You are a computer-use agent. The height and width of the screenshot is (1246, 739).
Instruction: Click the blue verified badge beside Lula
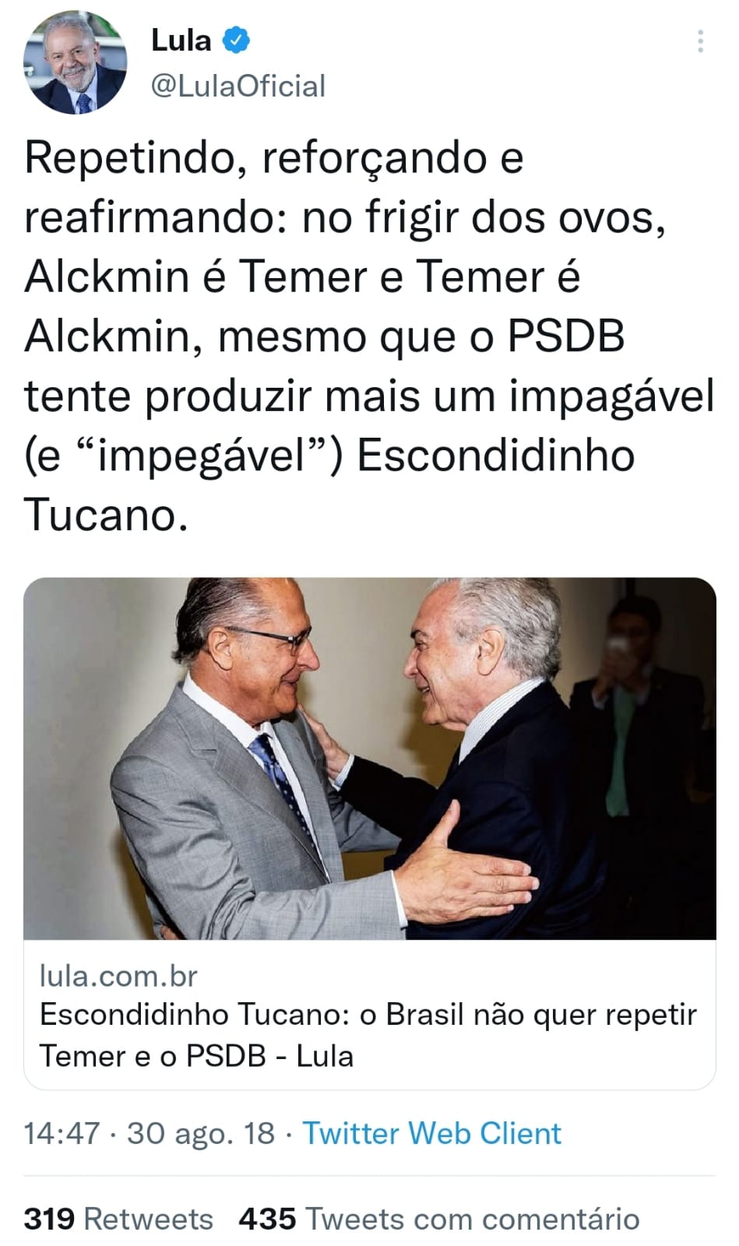click(x=237, y=40)
